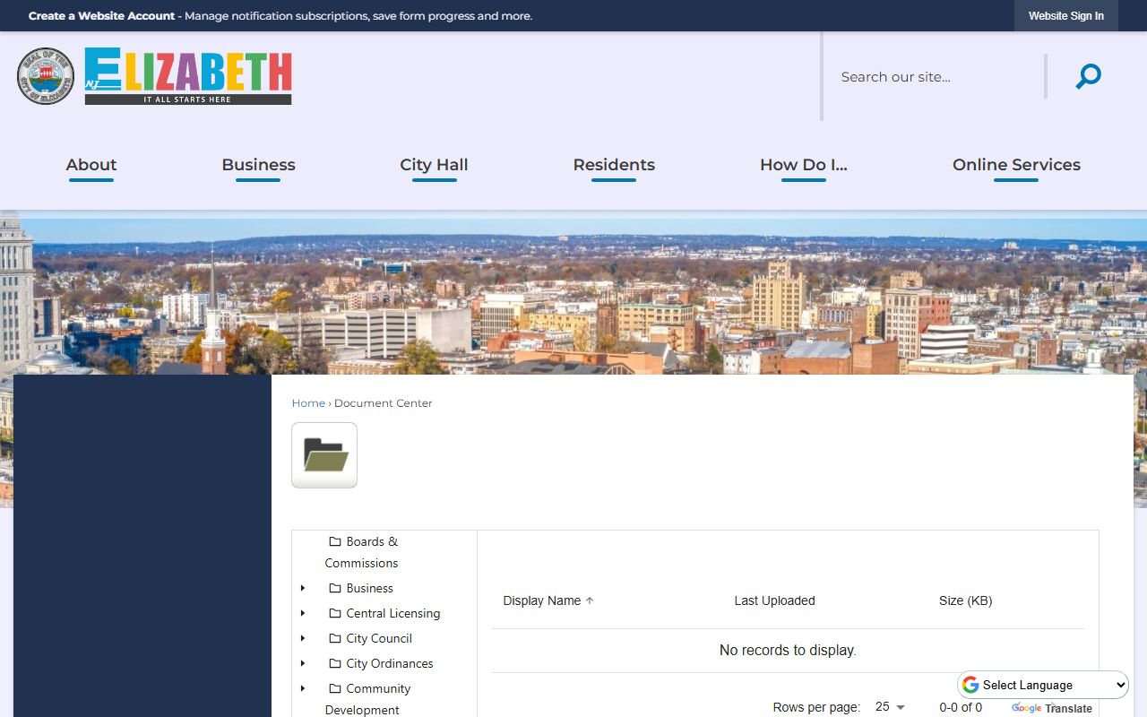
Task: Open the Select Language dropdown
Action: point(1043,685)
